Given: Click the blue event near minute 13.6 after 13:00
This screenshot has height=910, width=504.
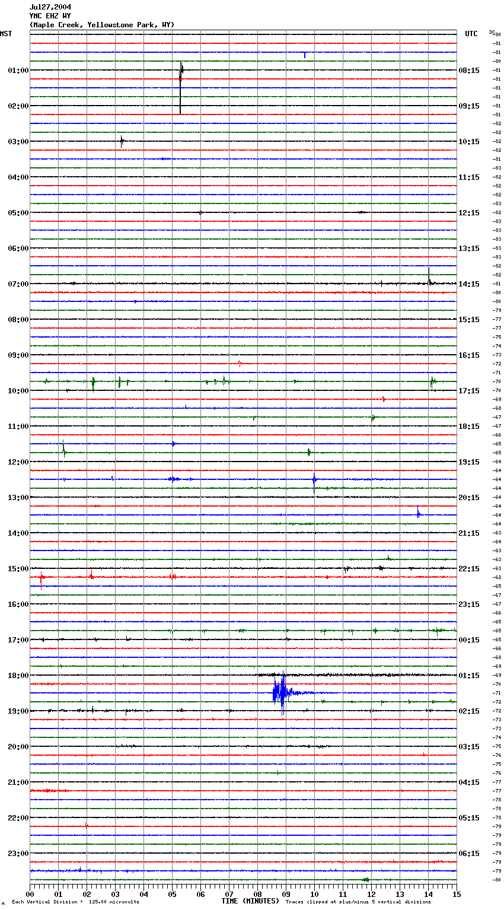Looking at the screenshot, I should (418, 513).
